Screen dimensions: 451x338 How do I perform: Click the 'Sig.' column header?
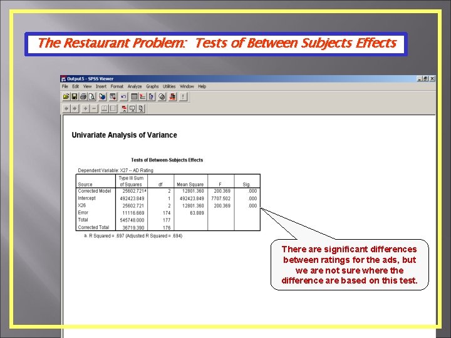247,185
